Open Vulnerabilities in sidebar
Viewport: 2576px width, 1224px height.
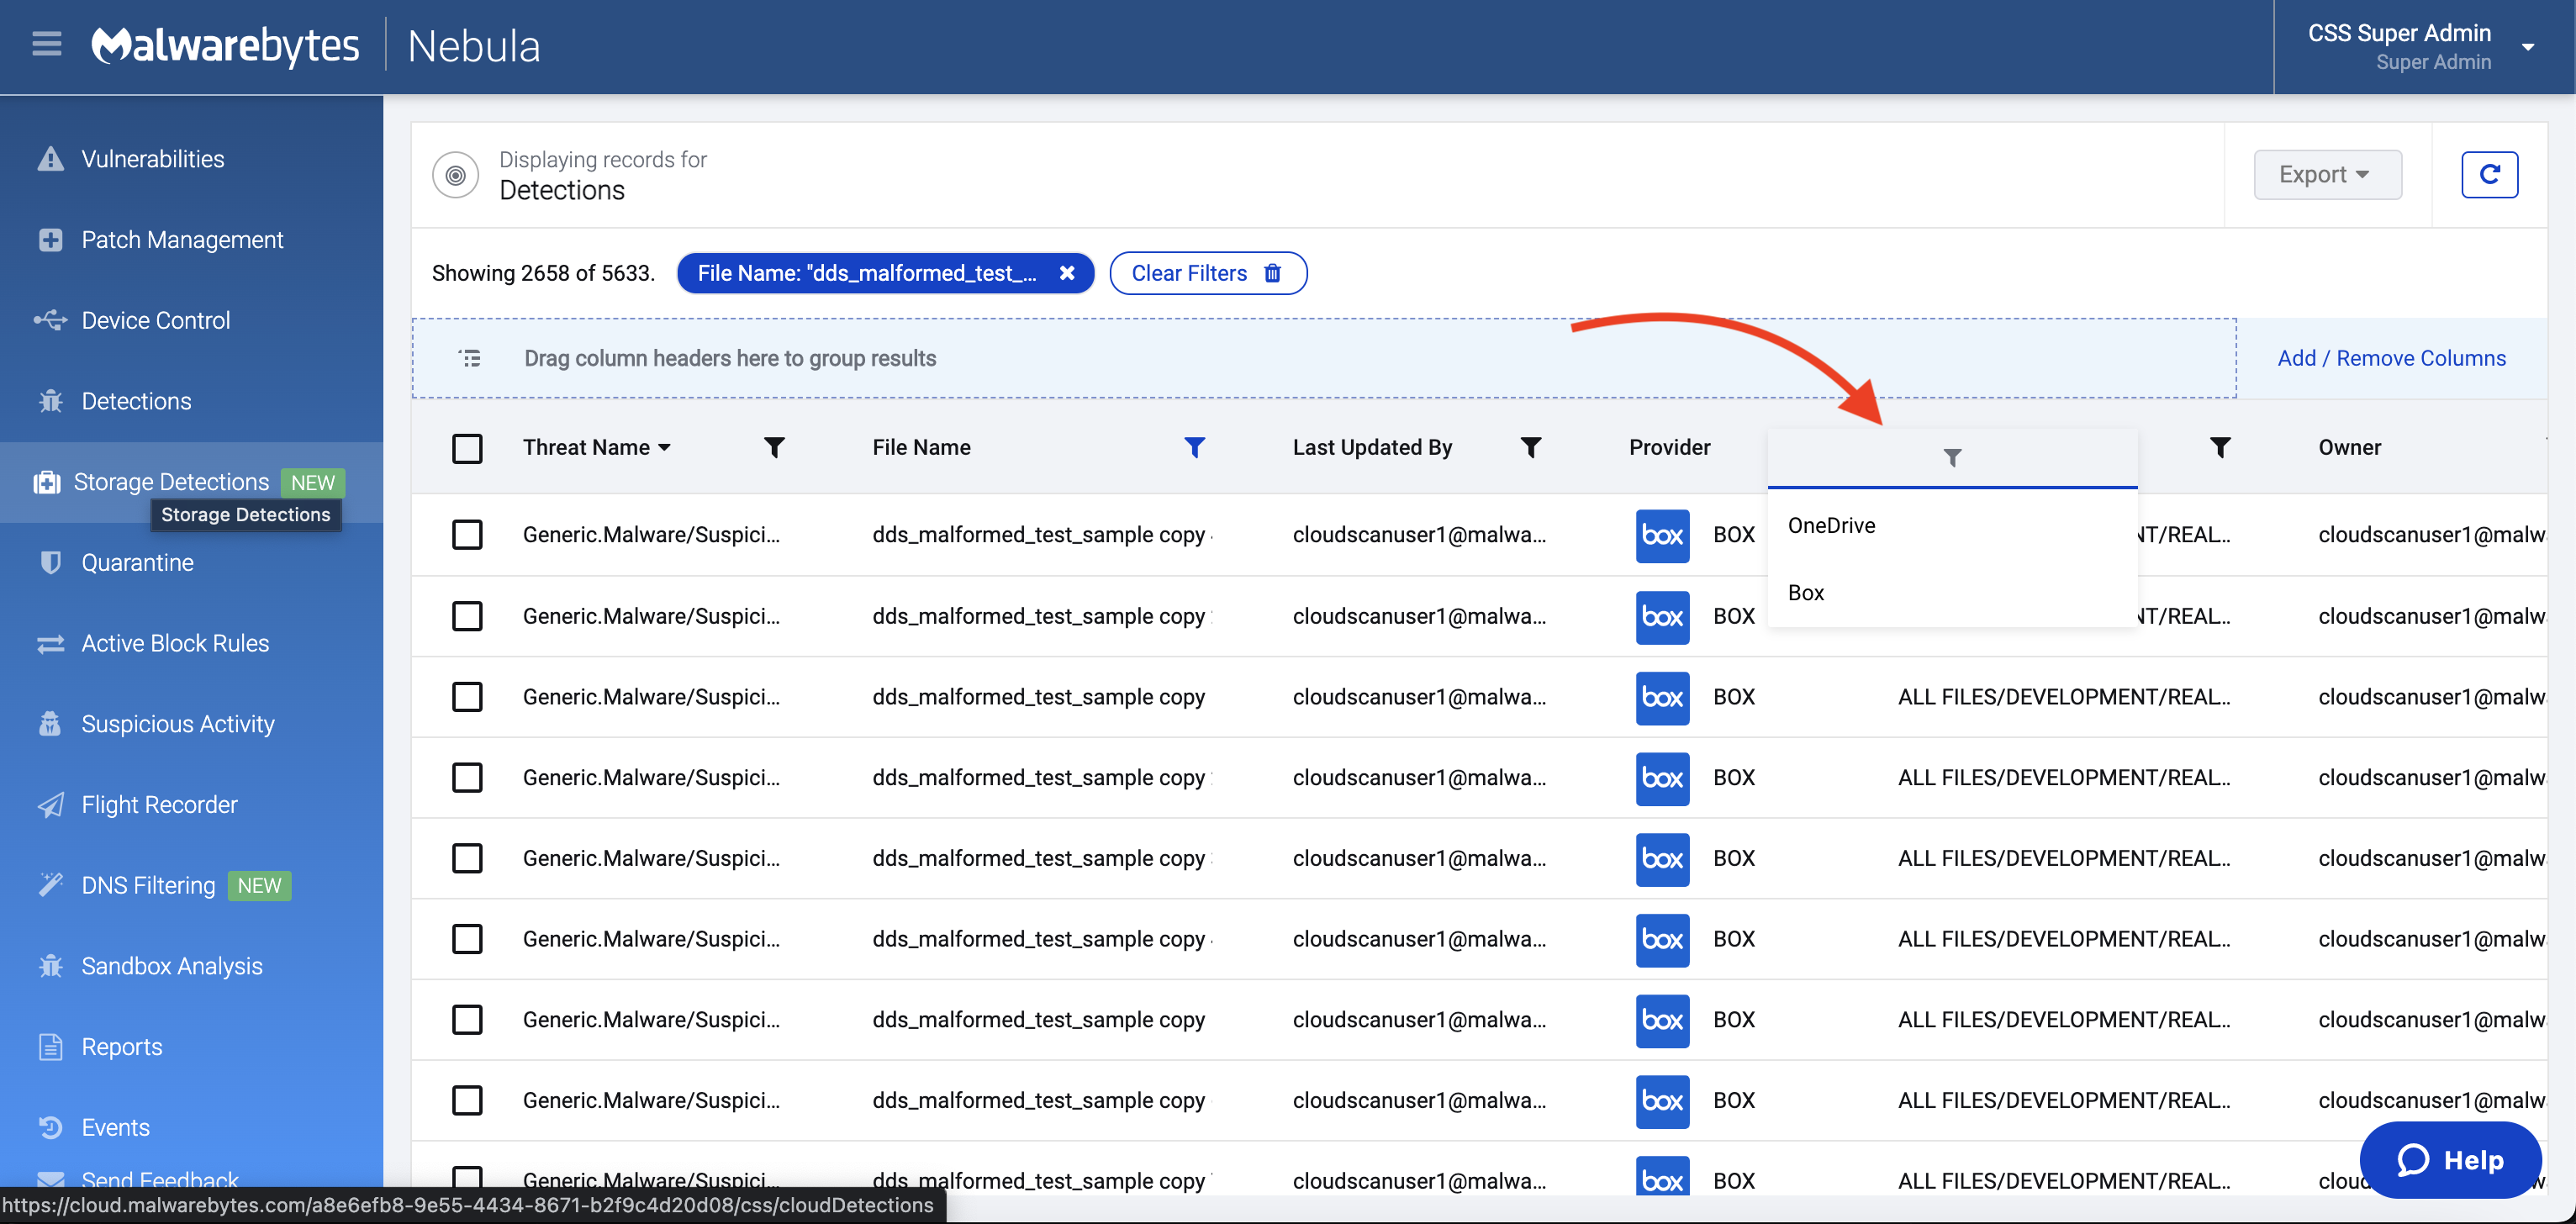pyautogui.click(x=152, y=159)
